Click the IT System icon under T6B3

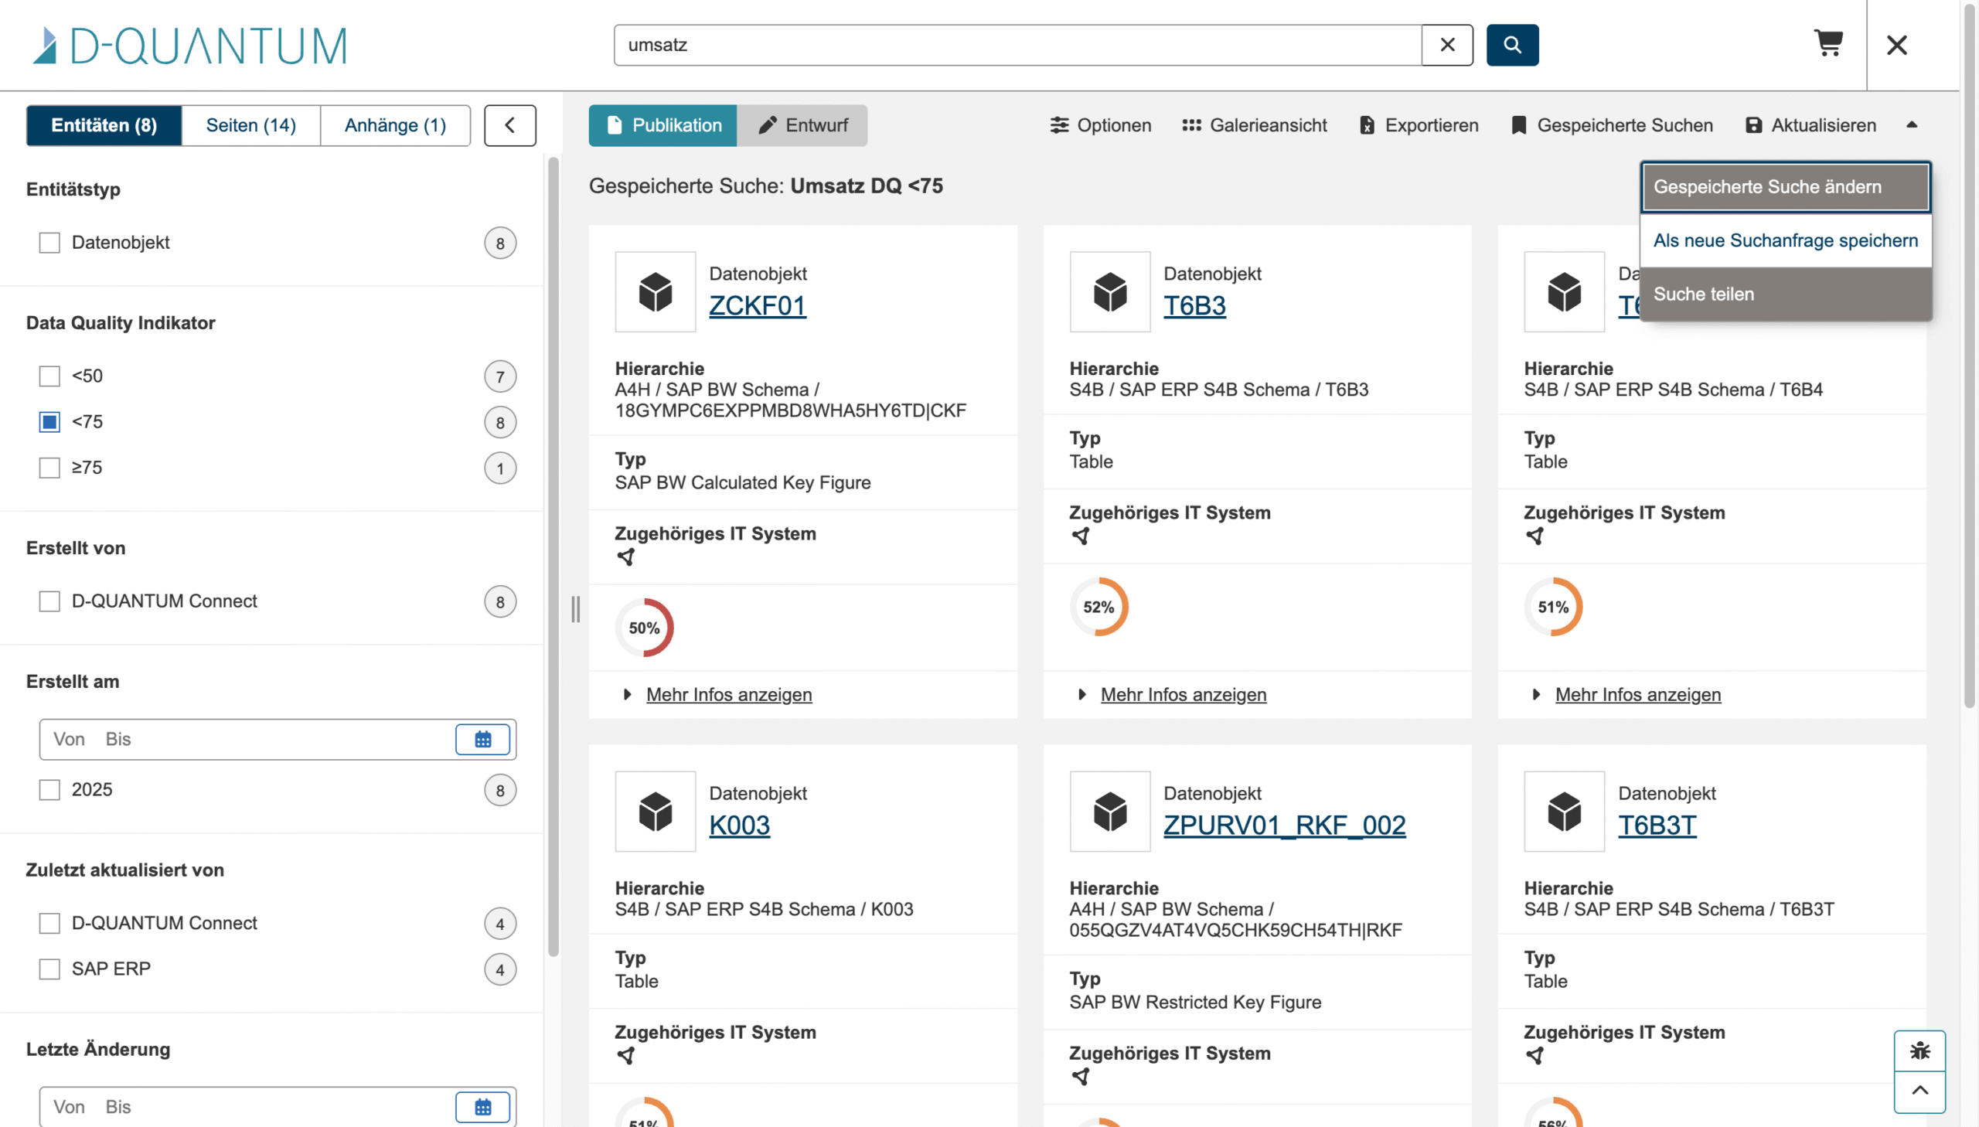(1081, 536)
